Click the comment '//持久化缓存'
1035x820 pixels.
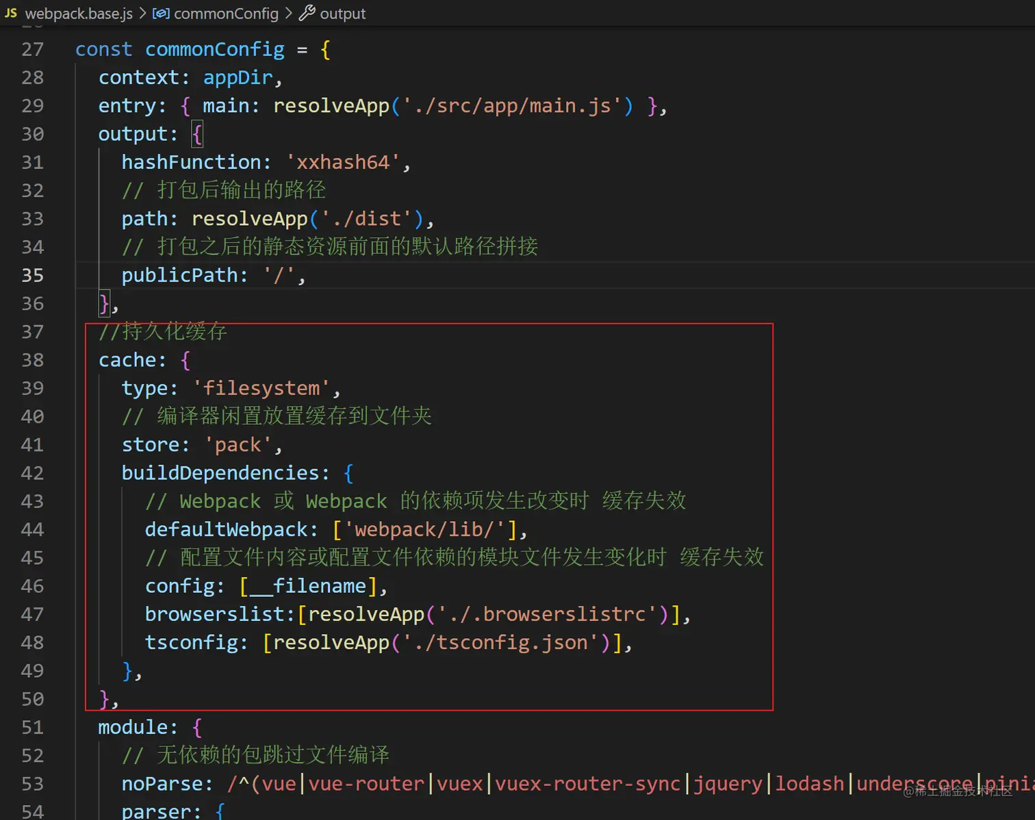tap(163, 332)
